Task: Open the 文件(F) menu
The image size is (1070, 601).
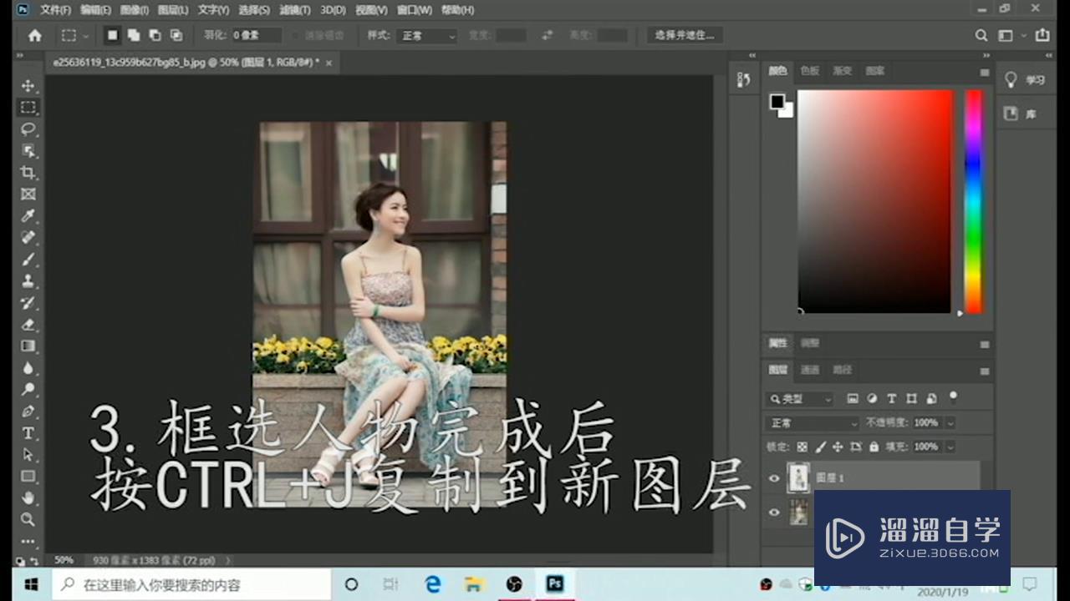Action: click(55, 10)
